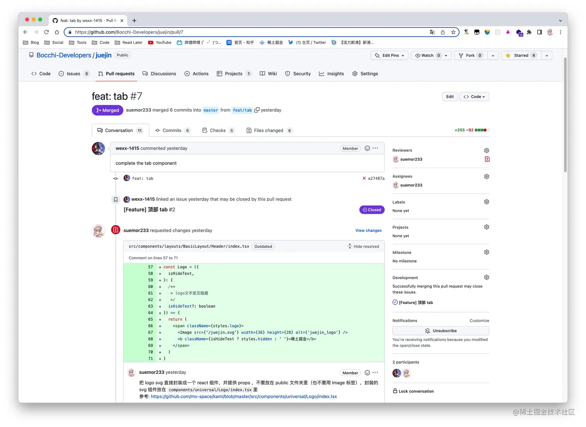Open three-dot menu on suemor233's review comment
Image resolution: width=586 pixels, height=427 pixels.
pos(375,373)
